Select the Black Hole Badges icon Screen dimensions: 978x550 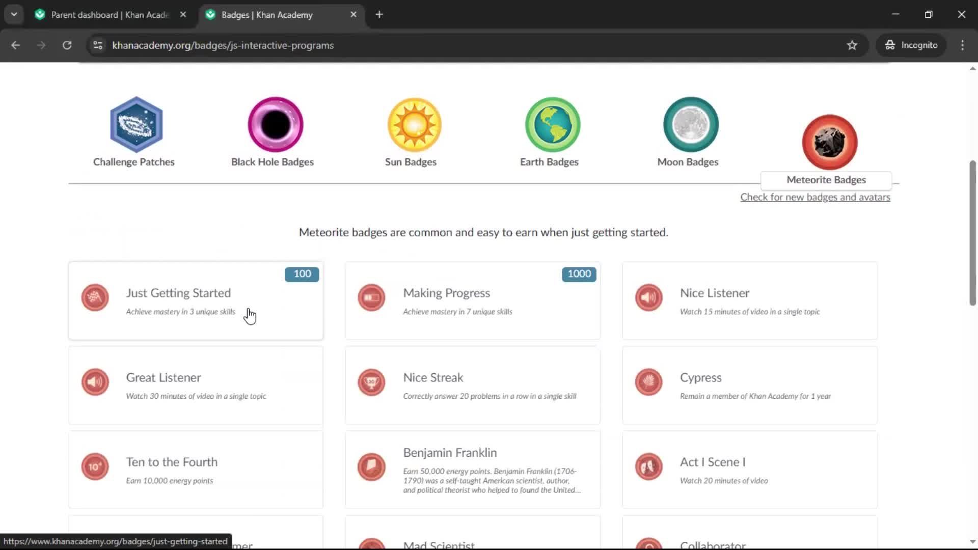pos(275,125)
